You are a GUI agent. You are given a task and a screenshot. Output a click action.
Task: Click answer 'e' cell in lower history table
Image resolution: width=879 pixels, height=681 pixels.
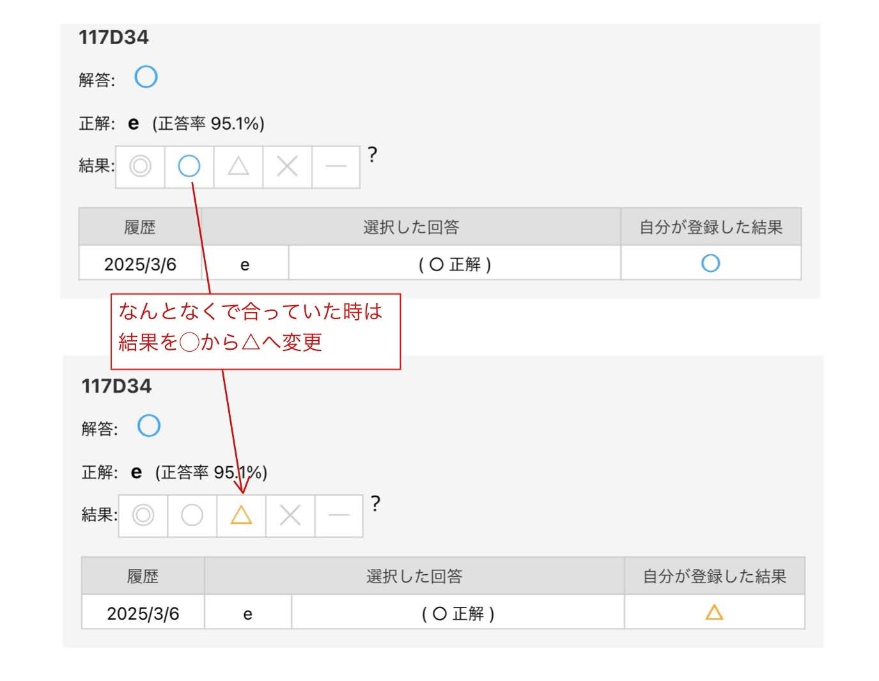click(x=248, y=613)
